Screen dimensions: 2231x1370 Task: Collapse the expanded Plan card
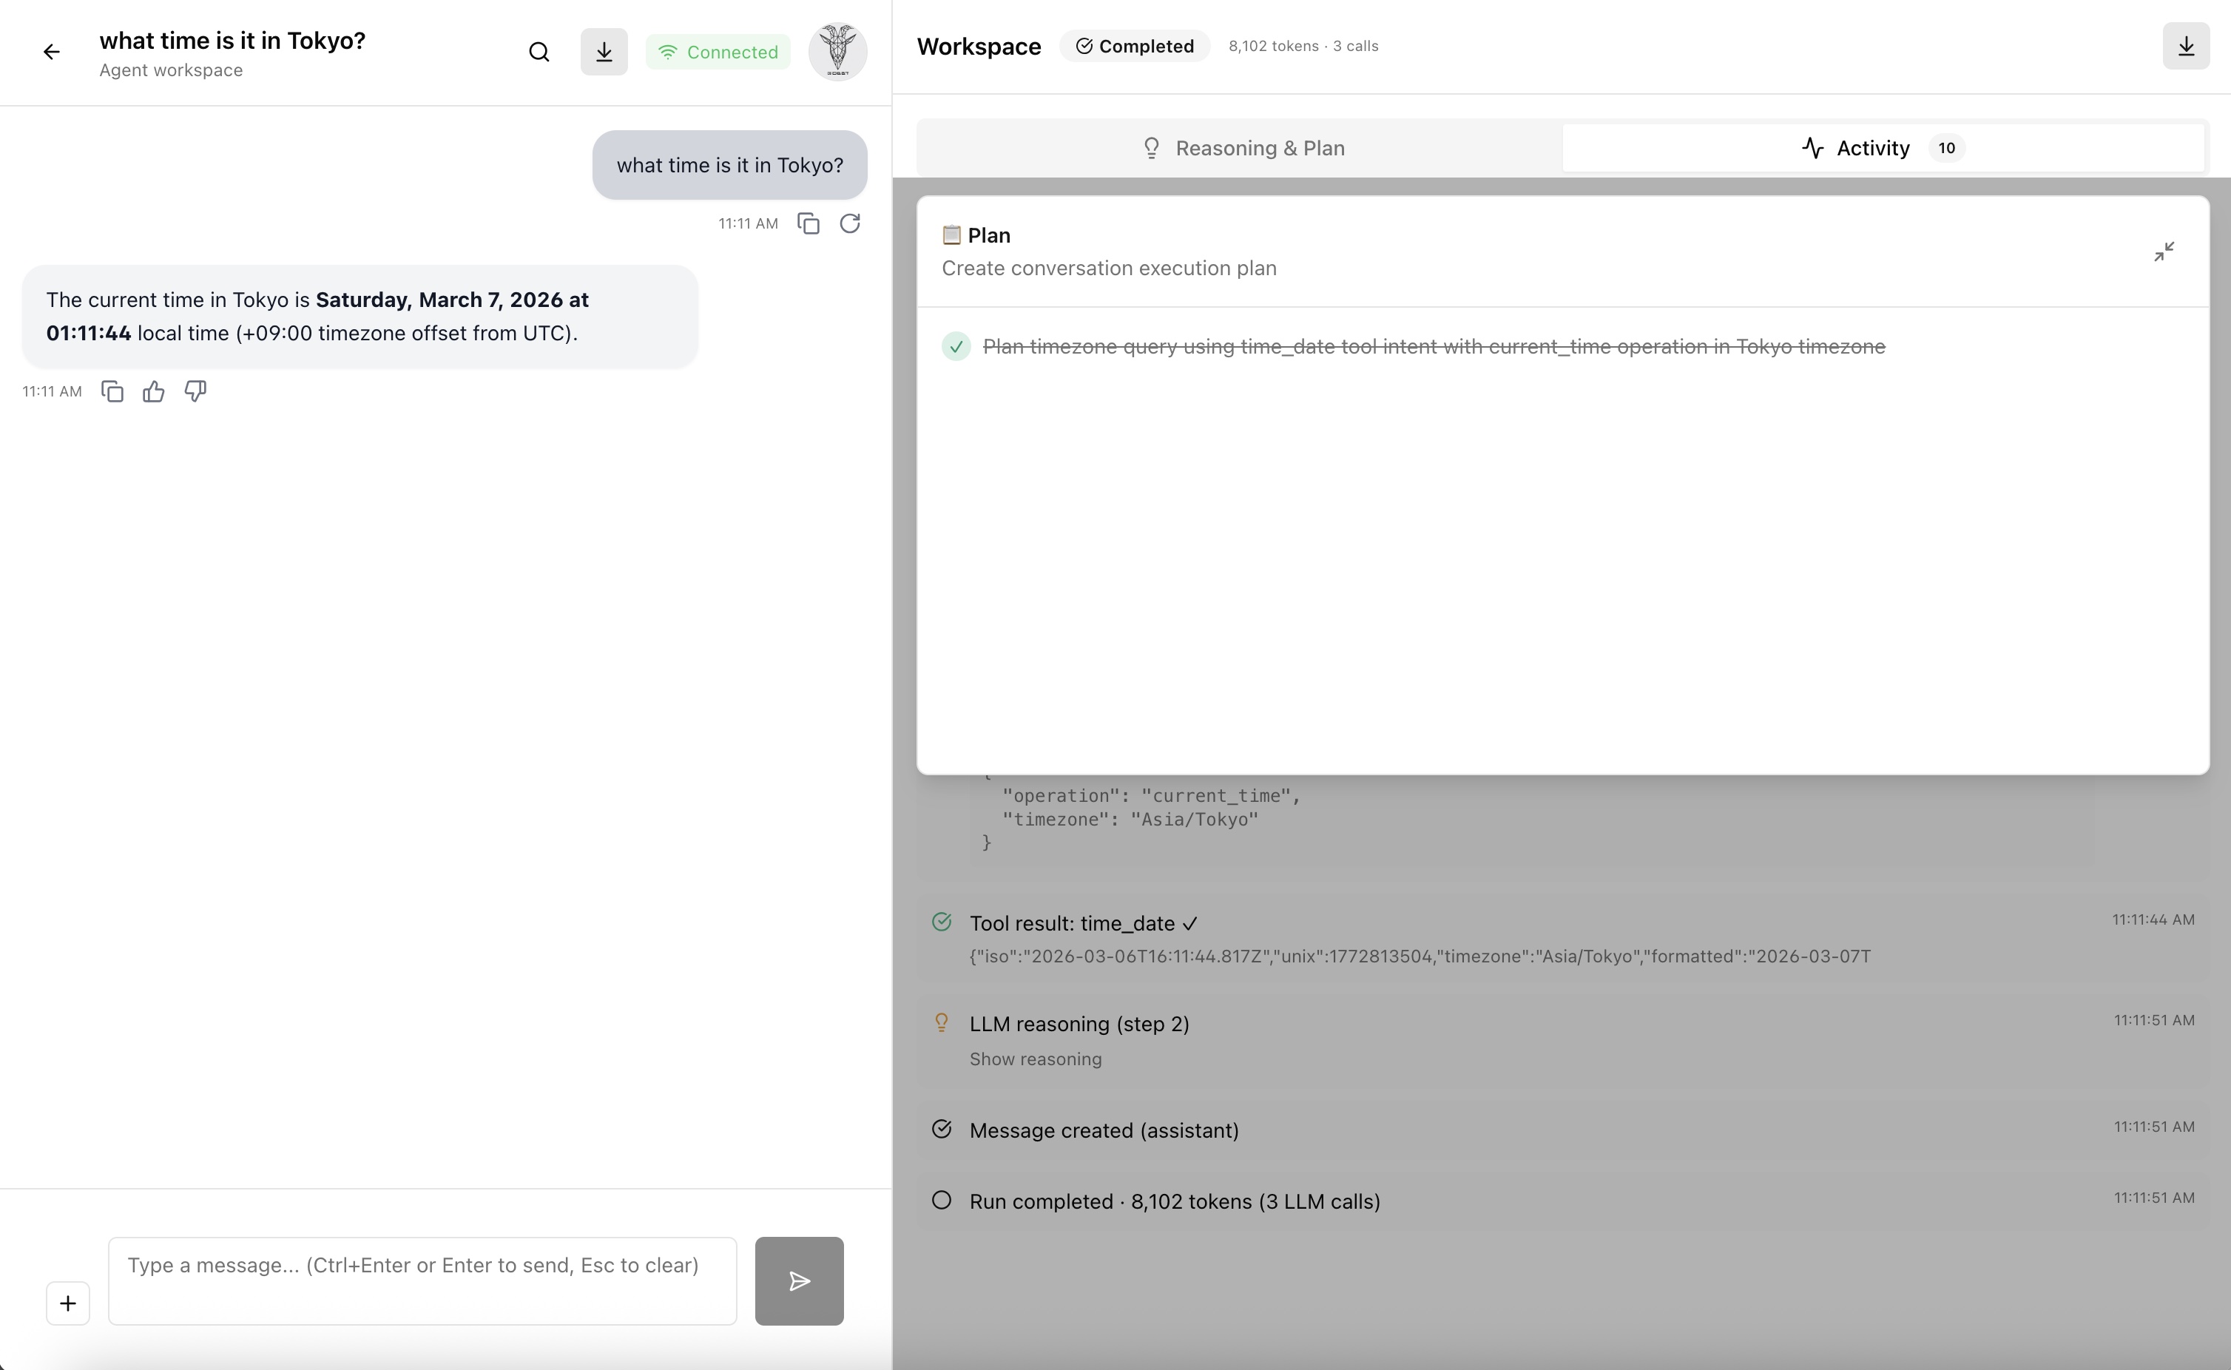point(2164,252)
